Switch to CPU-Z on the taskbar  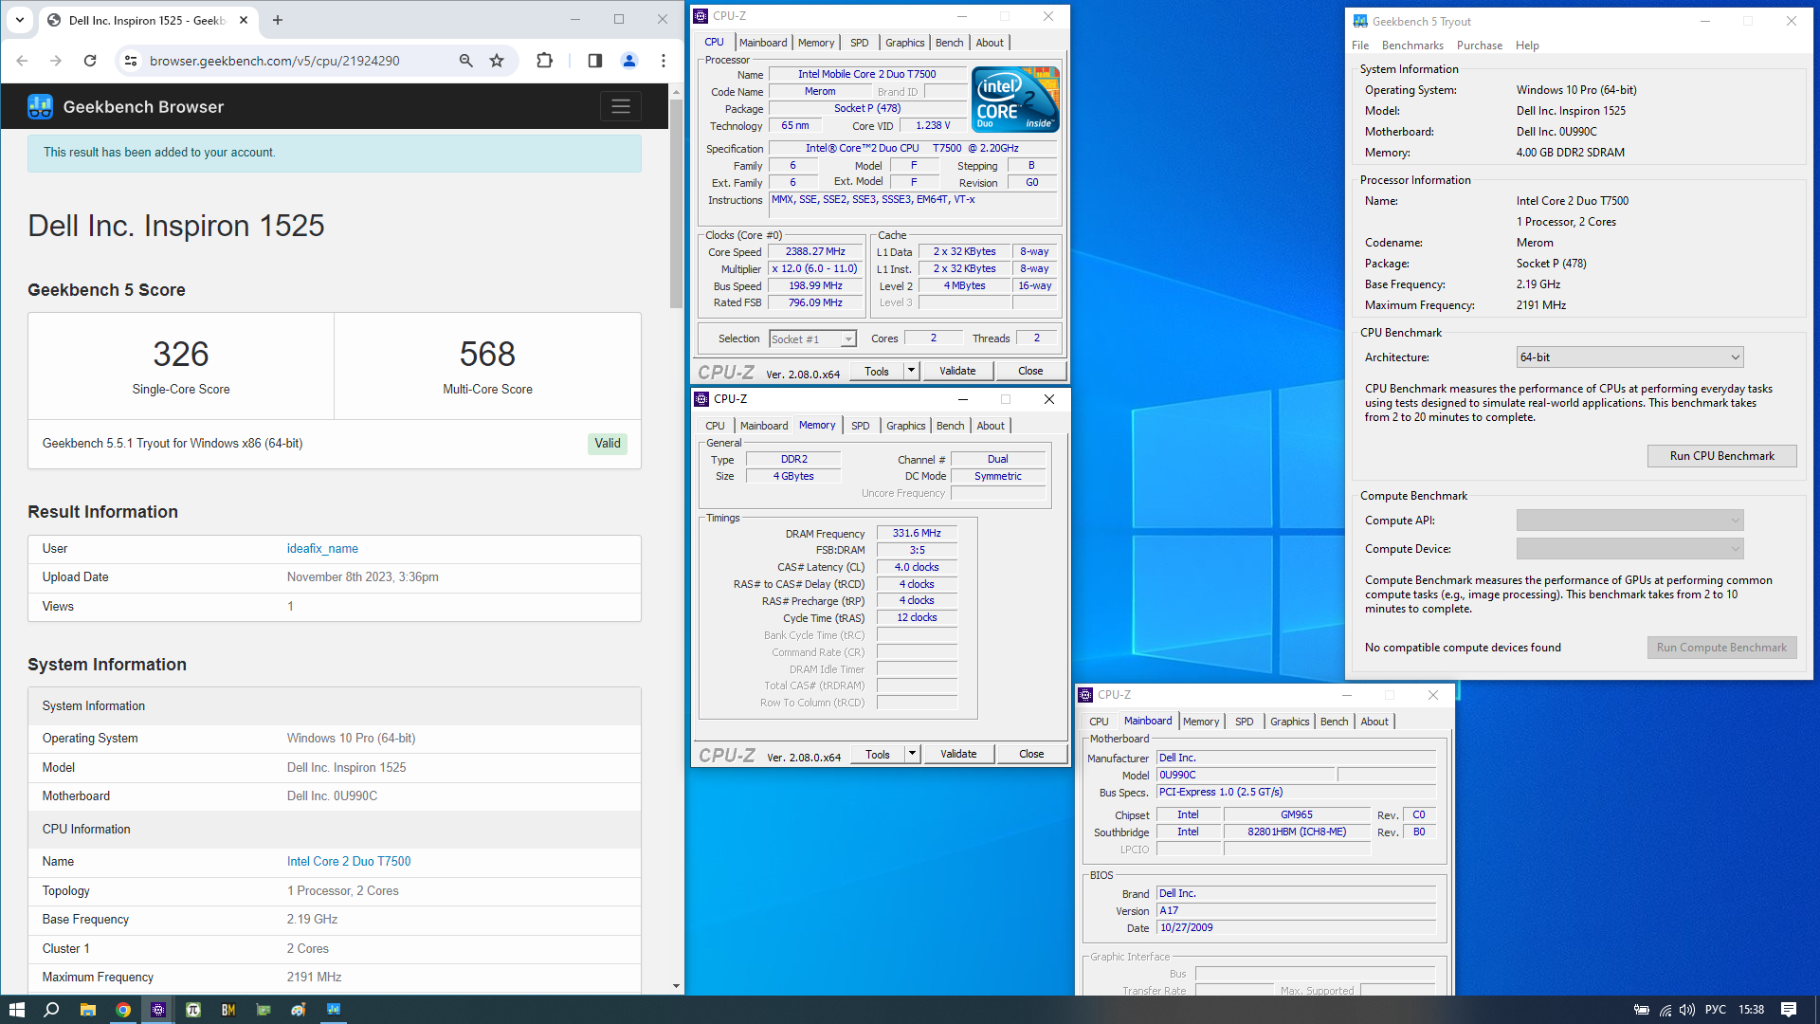(x=158, y=1010)
